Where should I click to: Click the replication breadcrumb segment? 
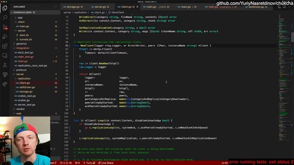pyautogui.click(x=80, y=12)
